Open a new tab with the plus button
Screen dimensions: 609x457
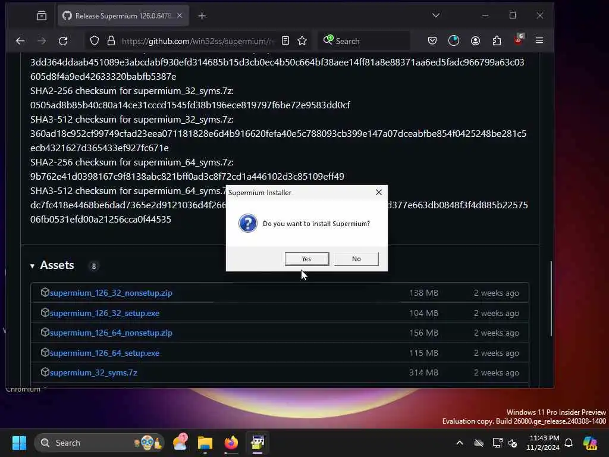tap(202, 16)
